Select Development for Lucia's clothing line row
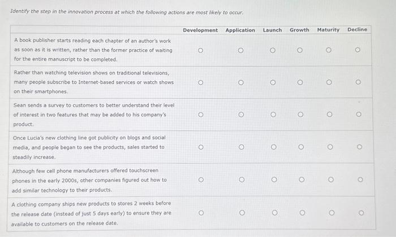The height and width of the screenshot is (237, 396). (201, 147)
